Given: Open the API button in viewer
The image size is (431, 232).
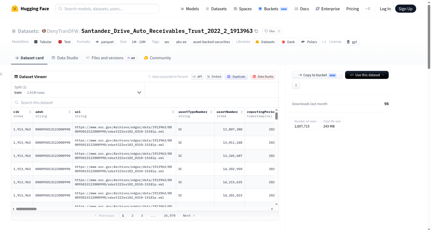Looking at the screenshot, I should [197, 77].
